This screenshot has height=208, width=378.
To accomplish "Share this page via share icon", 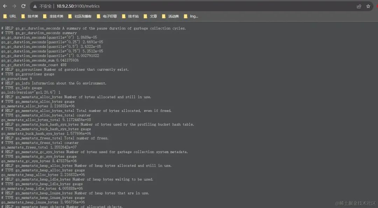I will click(359, 6).
